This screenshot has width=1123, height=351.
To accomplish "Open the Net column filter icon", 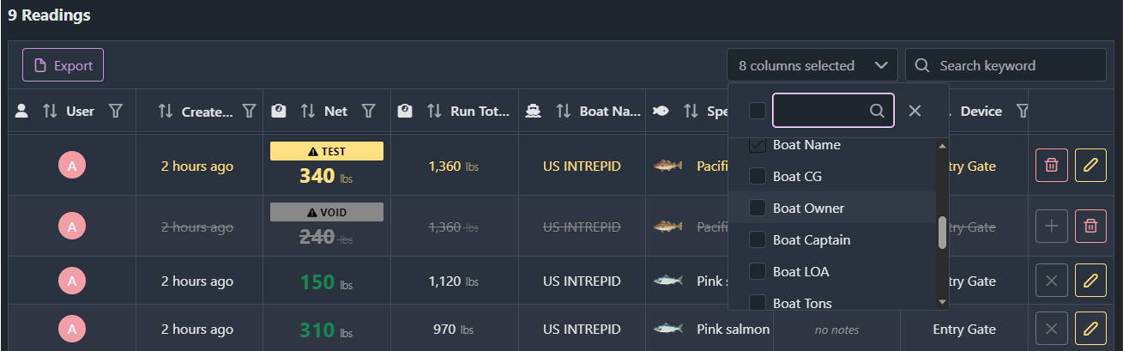I will (368, 112).
